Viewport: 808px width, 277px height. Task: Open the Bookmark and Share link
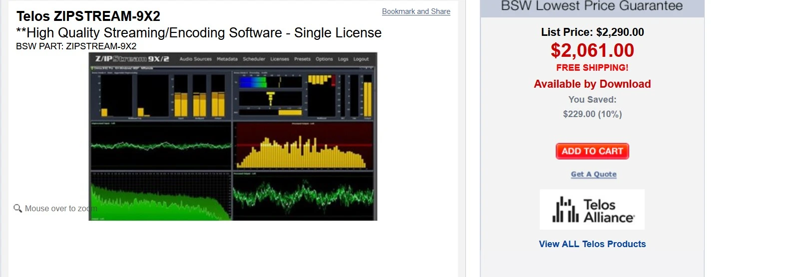(416, 11)
